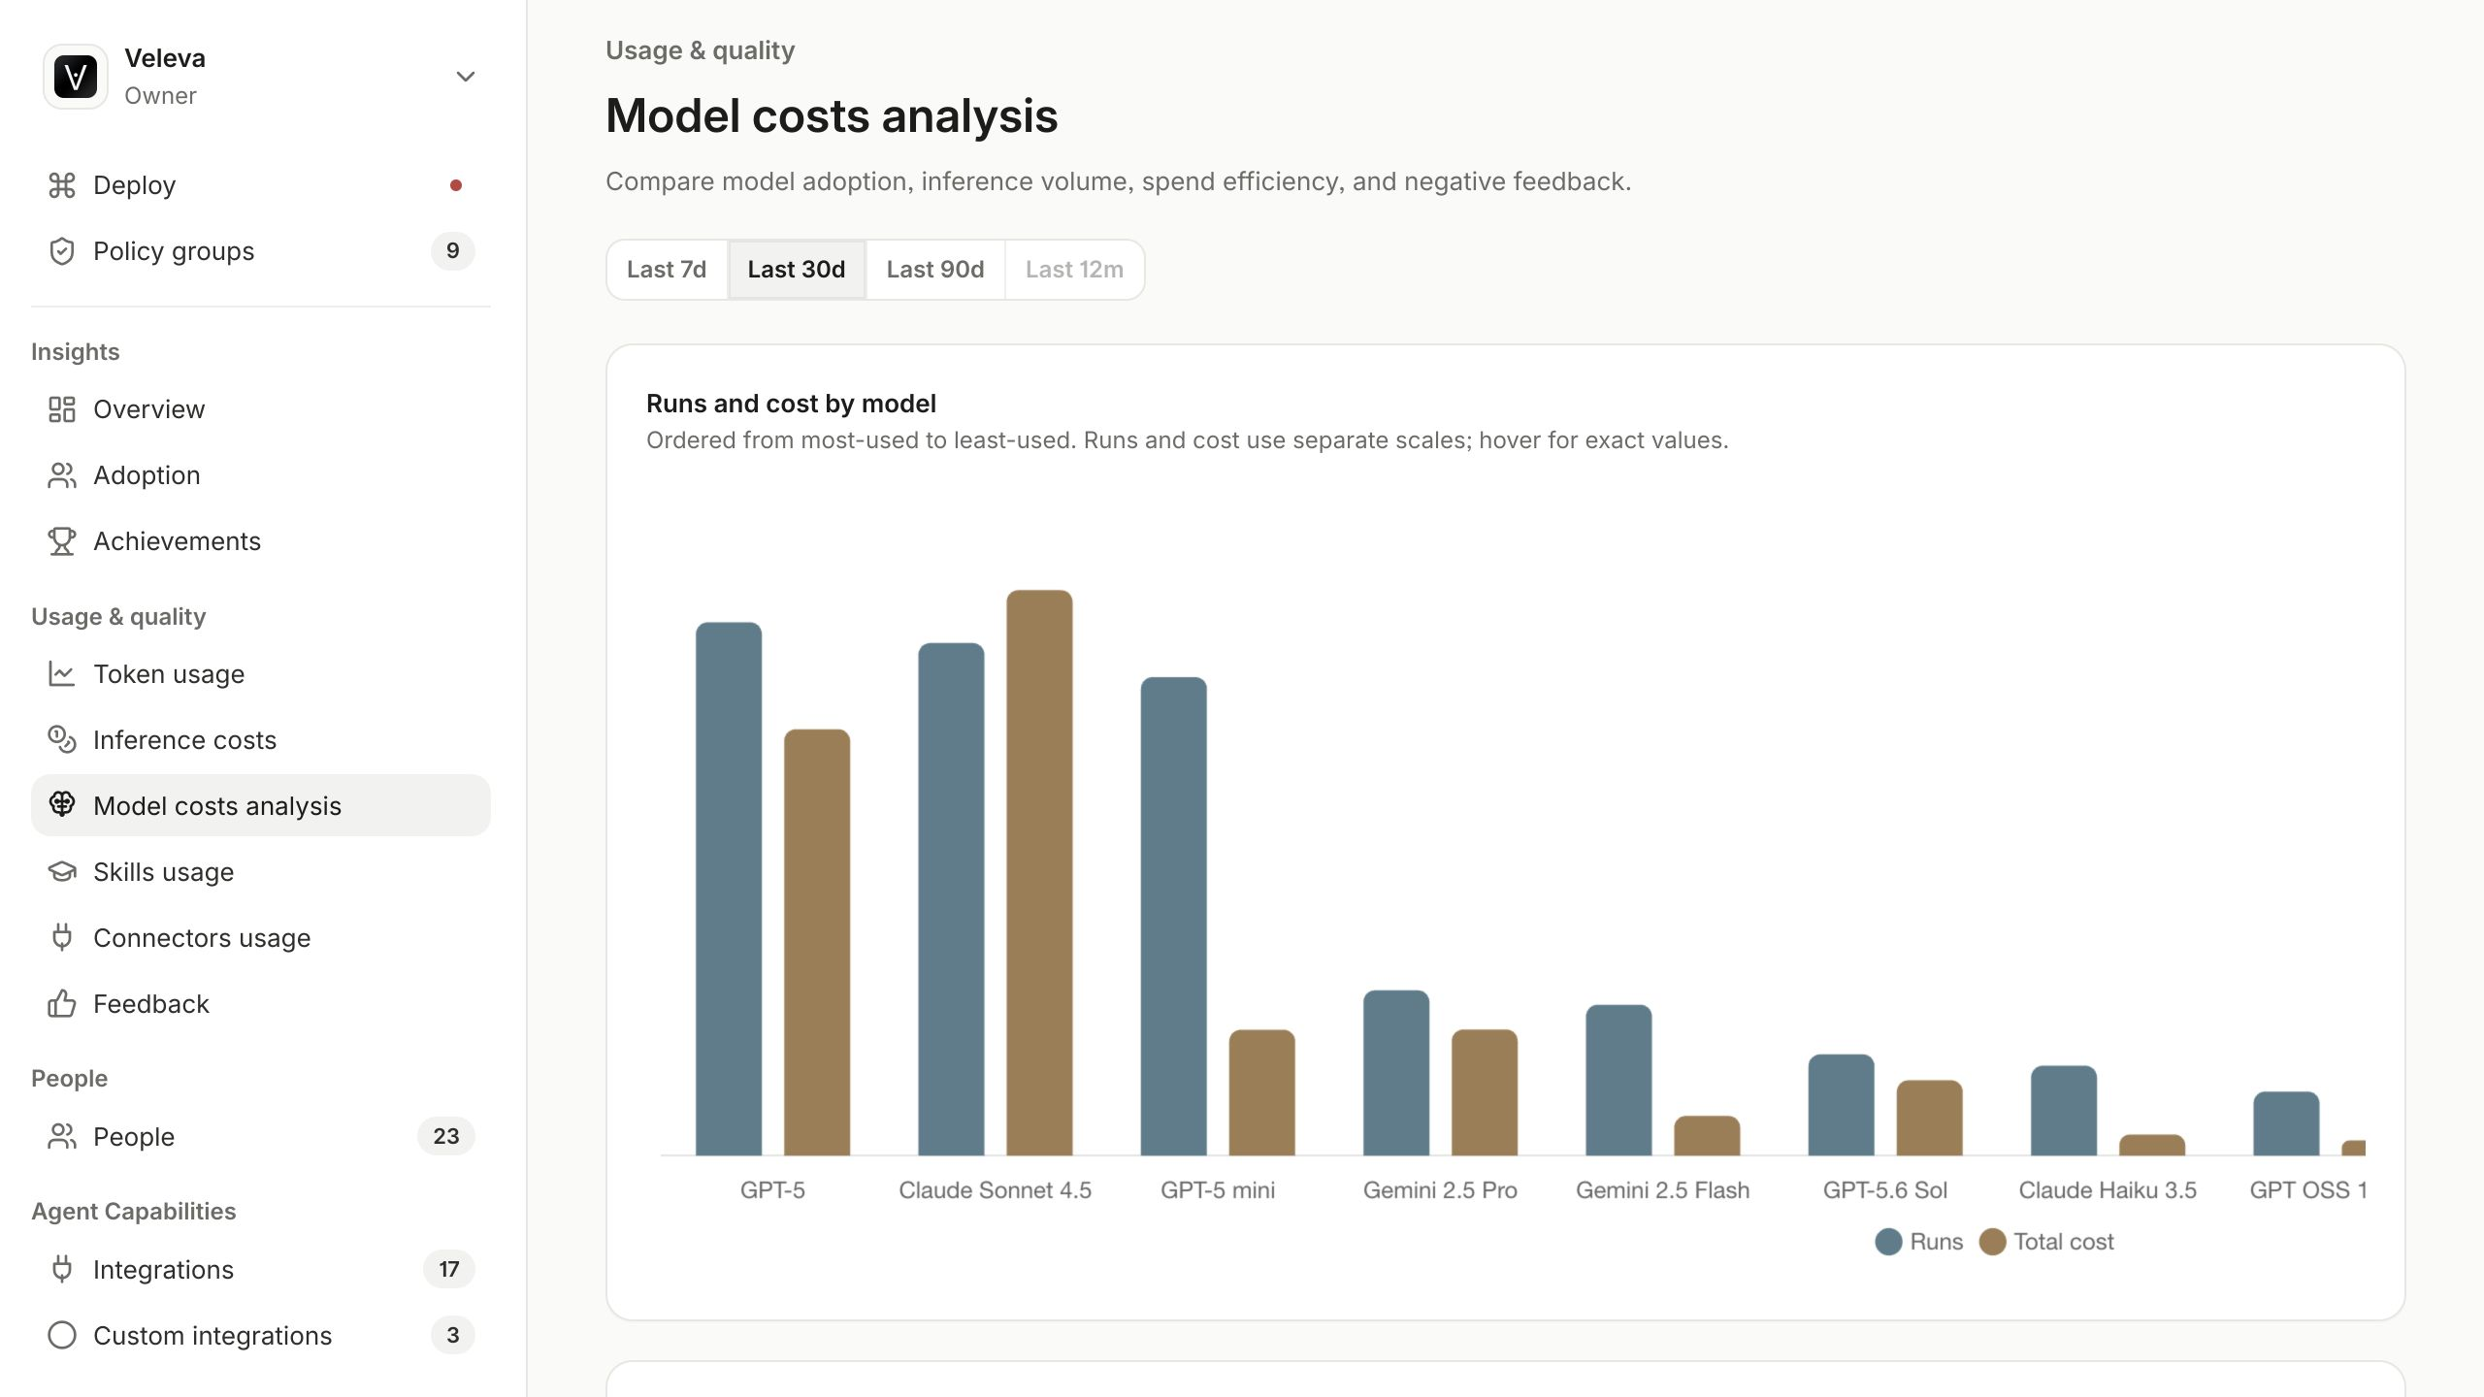Switch range to Last 7d
The image size is (2484, 1397).
pos(667,270)
